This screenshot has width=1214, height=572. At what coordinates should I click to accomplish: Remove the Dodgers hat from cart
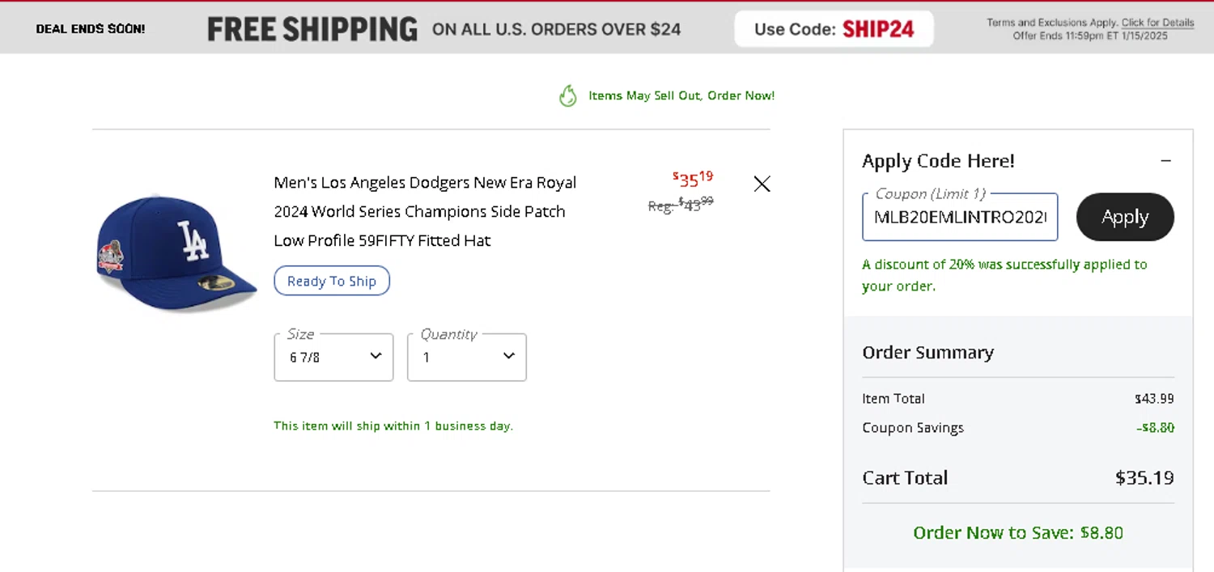click(x=762, y=184)
